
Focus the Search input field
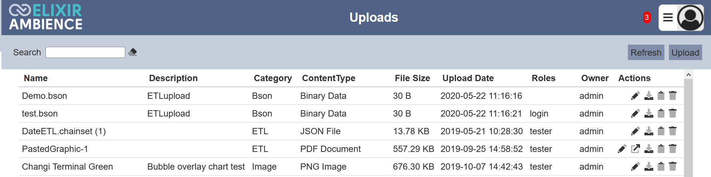[x=85, y=52]
